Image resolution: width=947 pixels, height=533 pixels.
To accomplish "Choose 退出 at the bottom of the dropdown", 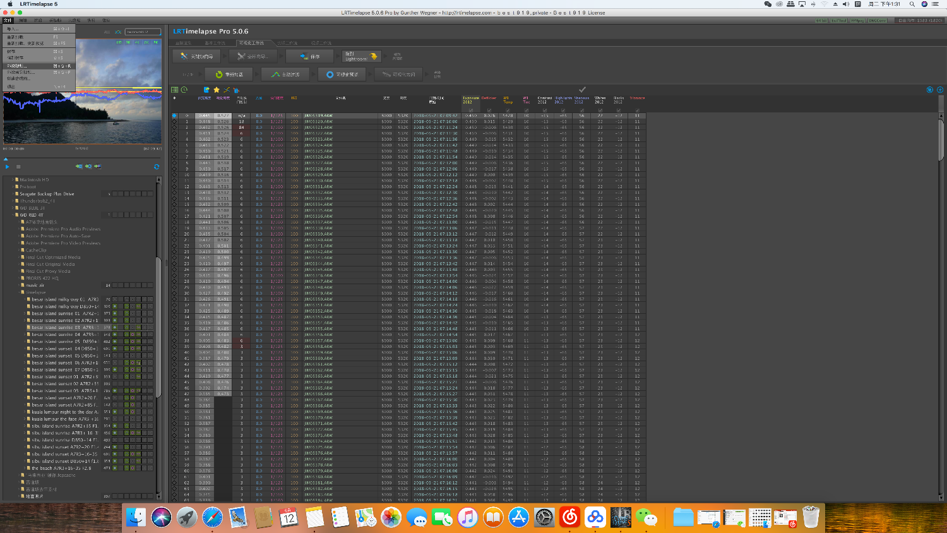I will [39, 87].
